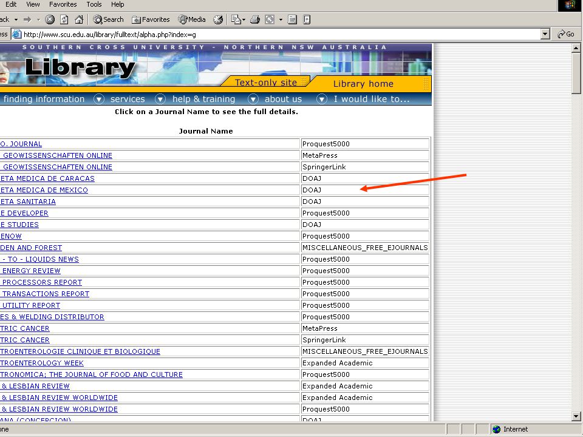Click the I would like to... nav item

pos(372,99)
